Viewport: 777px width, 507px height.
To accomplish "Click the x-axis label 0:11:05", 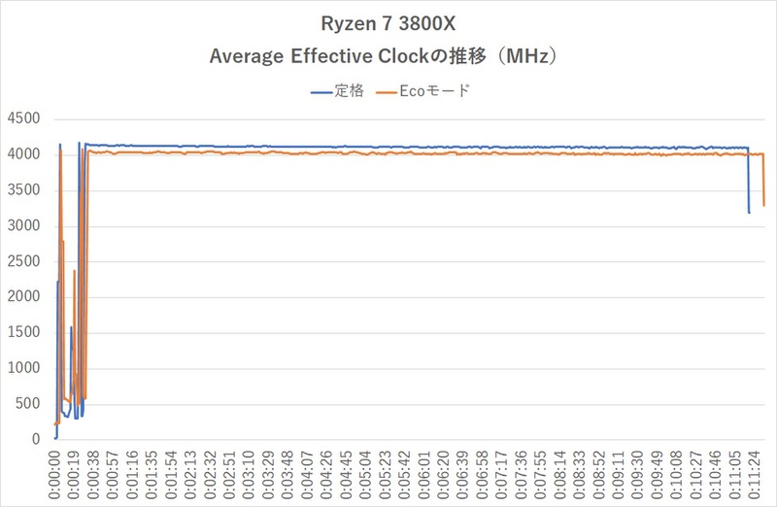I will point(735,475).
